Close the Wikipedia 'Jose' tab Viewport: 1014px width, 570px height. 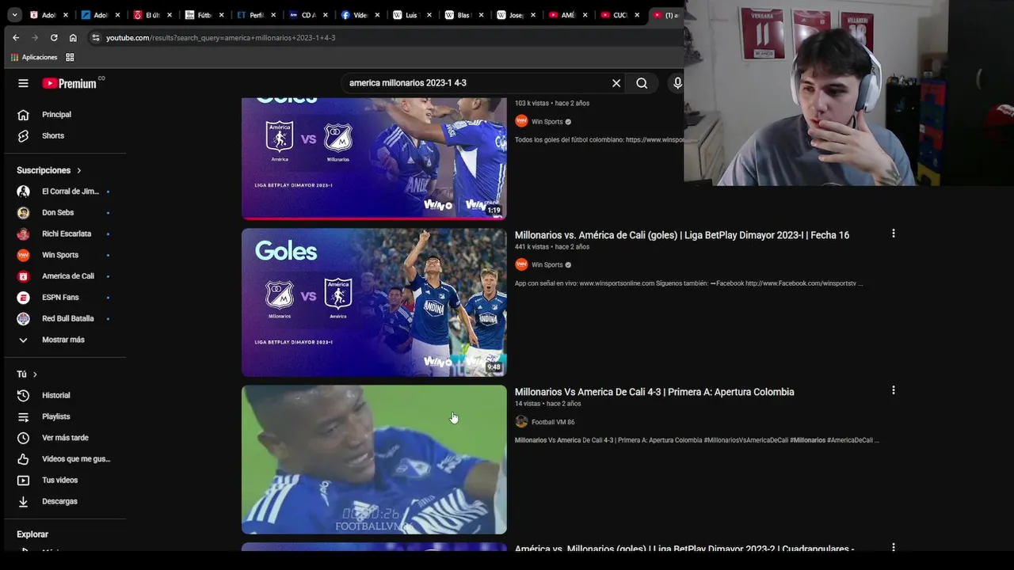(533, 15)
